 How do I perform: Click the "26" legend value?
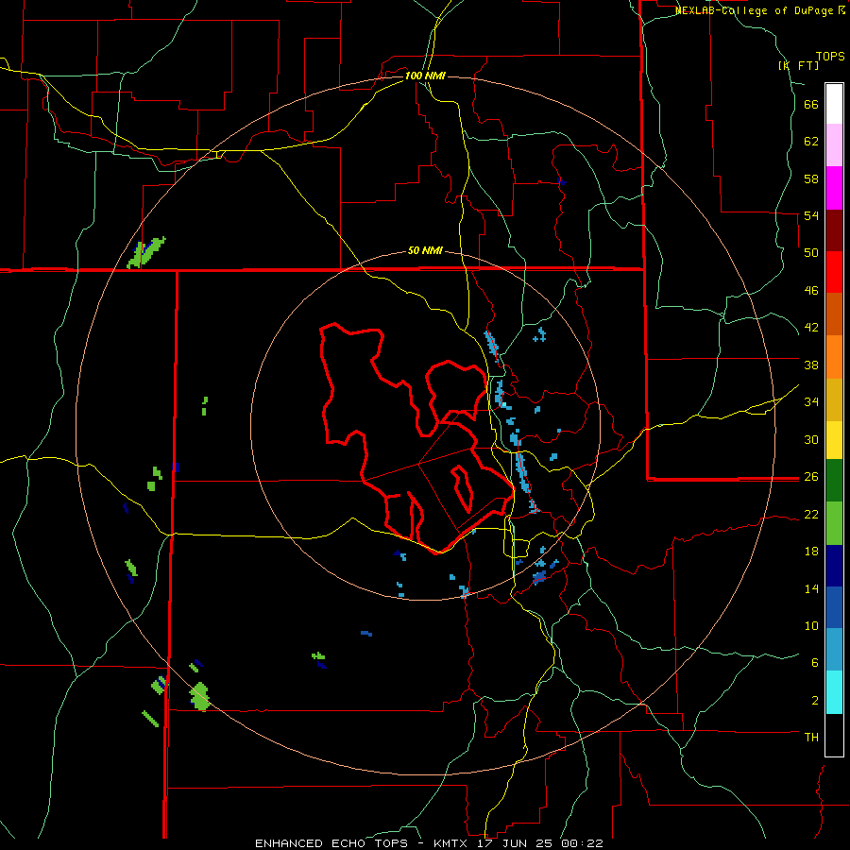pyautogui.click(x=811, y=477)
